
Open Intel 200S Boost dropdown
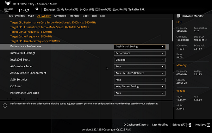click(140, 60)
